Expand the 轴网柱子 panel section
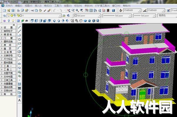This screenshot has height=117, width=177. (x=8, y=31)
